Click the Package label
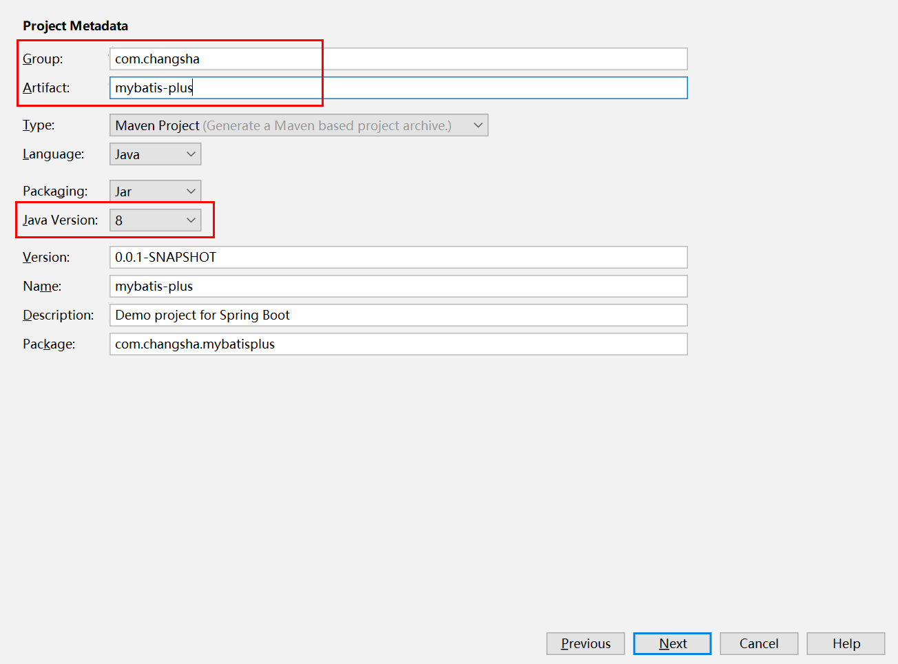 point(49,344)
